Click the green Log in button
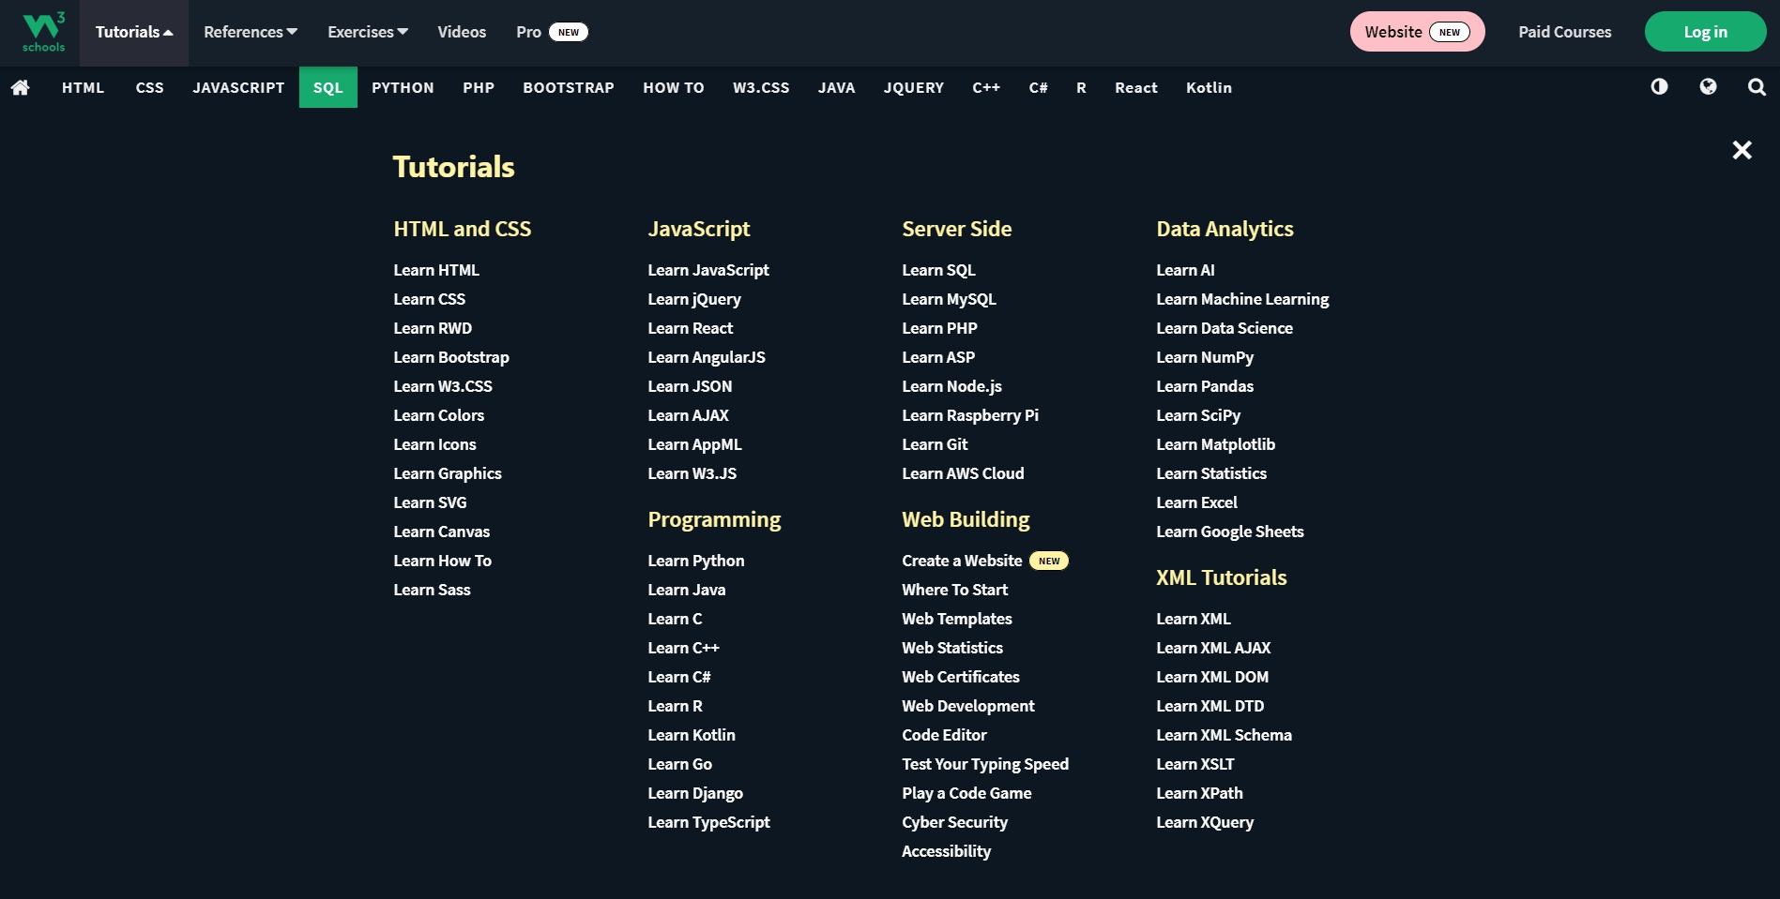1780x899 pixels. point(1705,32)
